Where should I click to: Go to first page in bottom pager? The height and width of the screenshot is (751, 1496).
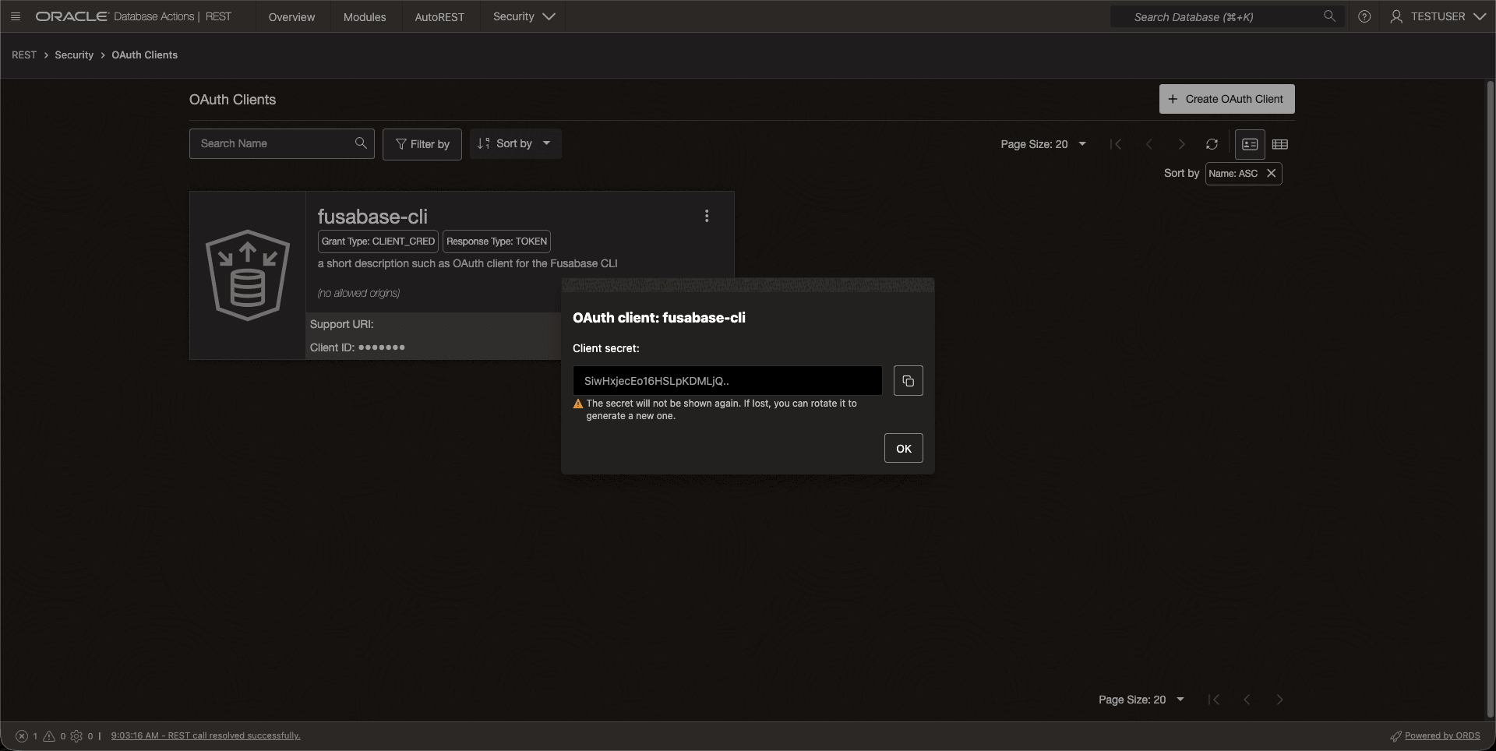[1214, 700]
